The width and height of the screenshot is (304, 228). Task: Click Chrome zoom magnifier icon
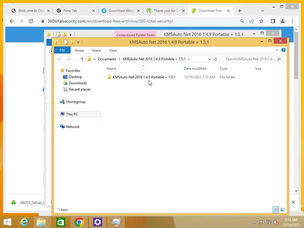pos(242,21)
